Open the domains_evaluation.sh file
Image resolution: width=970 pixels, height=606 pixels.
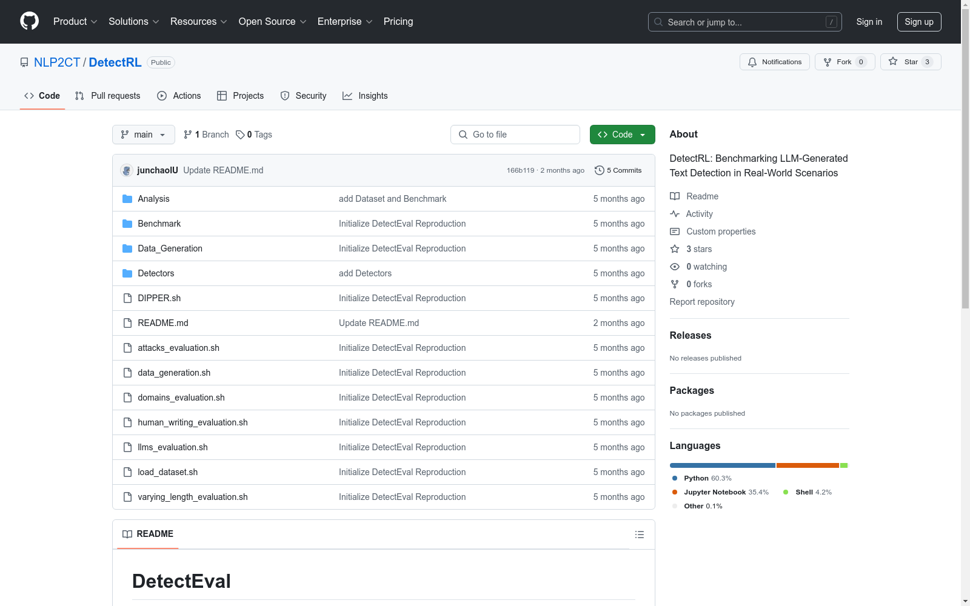pos(181,398)
